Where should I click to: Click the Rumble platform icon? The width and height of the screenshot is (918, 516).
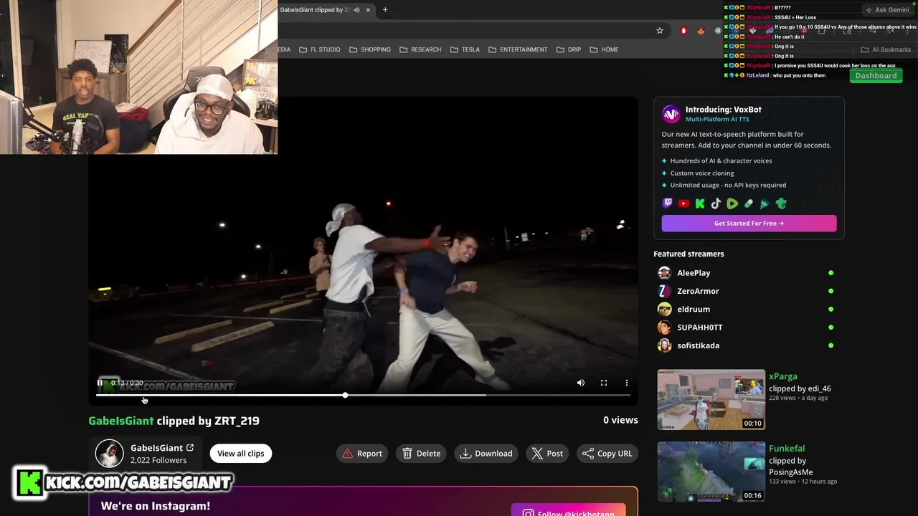(x=732, y=204)
